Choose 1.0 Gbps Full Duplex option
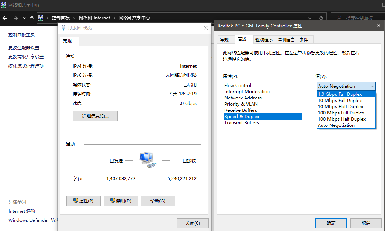The image size is (385, 231). click(346, 94)
